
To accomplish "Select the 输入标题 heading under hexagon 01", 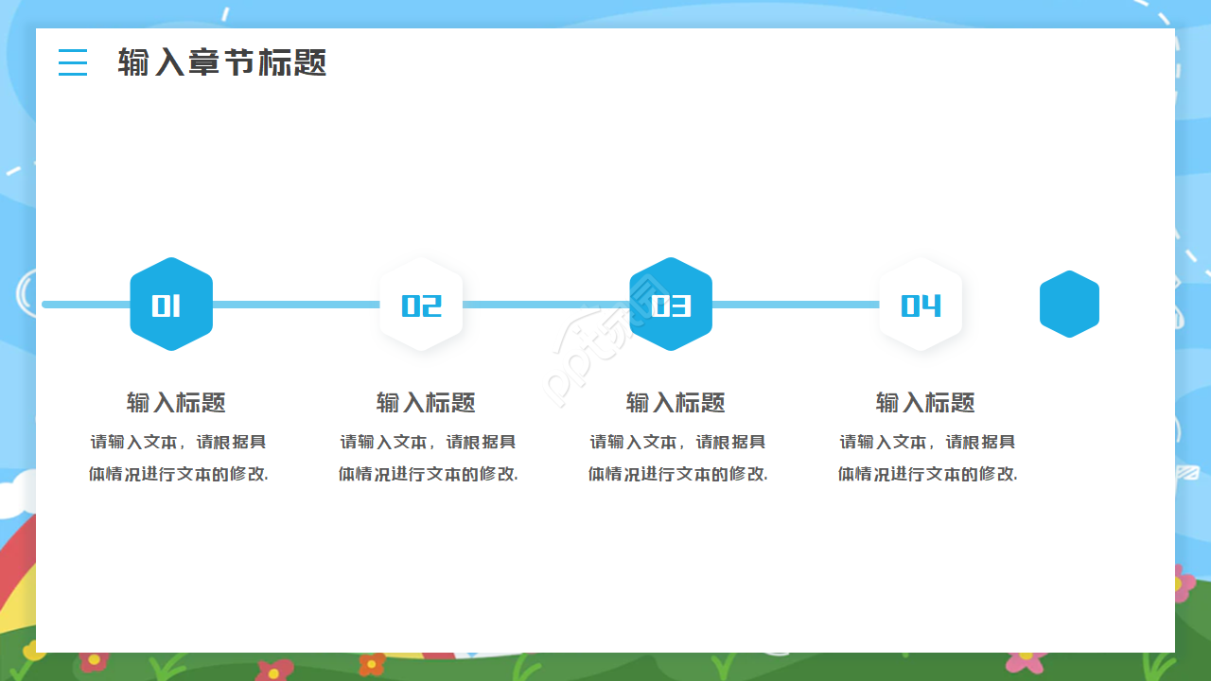I will (177, 403).
